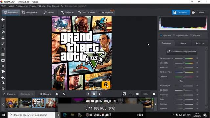This screenshot has height=118, width=210.
Task: Click the 1:1 zoom button
Action: [131, 94]
